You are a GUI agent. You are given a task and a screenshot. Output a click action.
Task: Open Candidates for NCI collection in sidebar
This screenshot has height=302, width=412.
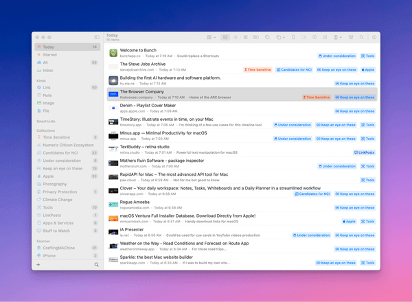67,153
